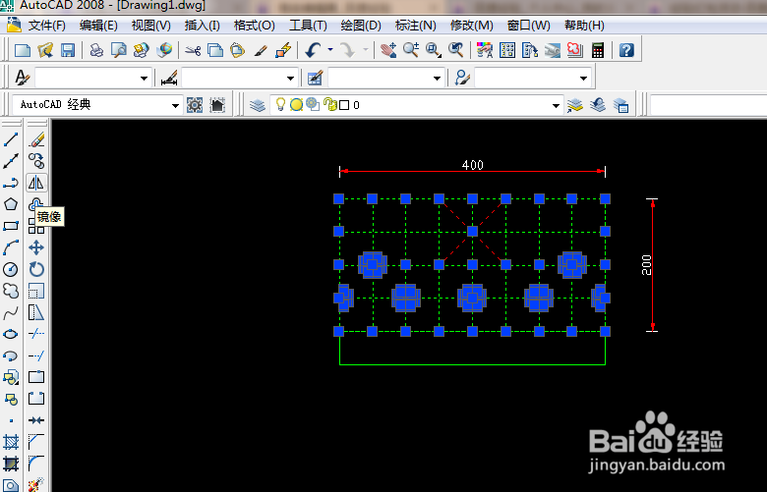
Task: Toggle layer 0 freeze/thaw sun icon
Action: (x=296, y=104)
